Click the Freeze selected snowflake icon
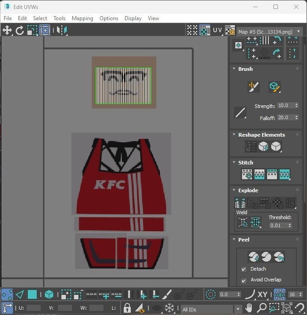This screenshot has height=315, width=307. point(169,308)
